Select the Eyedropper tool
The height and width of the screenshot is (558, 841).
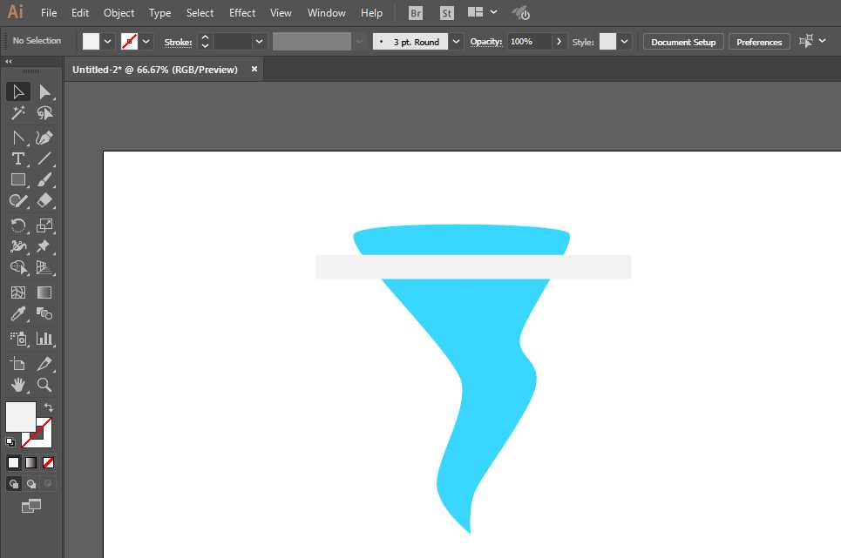pos(17,314)
